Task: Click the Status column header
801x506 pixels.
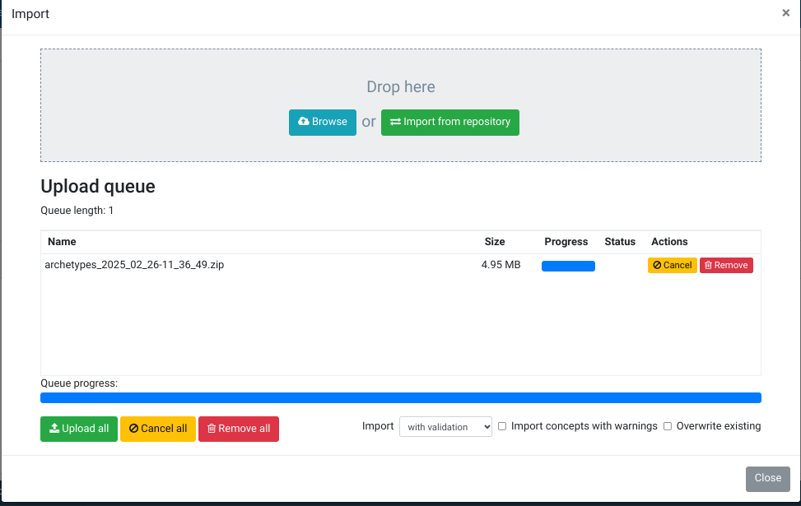Action: (x=620, y=242)
